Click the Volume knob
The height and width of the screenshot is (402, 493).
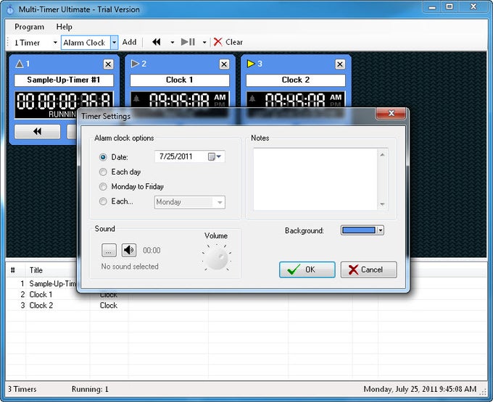216,258
